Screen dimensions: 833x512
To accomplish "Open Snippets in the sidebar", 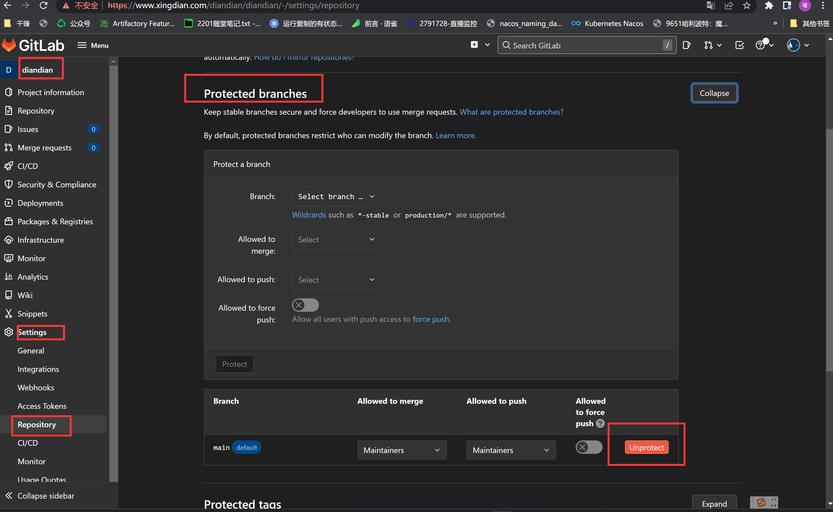I will click(32, 313).
